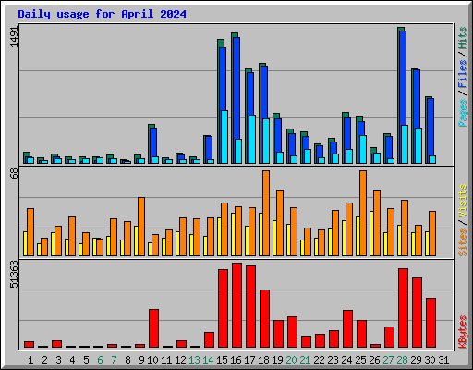Click the red KBytes bar for day 24
The height and width of the screenshot is (370, 473).
348,329
